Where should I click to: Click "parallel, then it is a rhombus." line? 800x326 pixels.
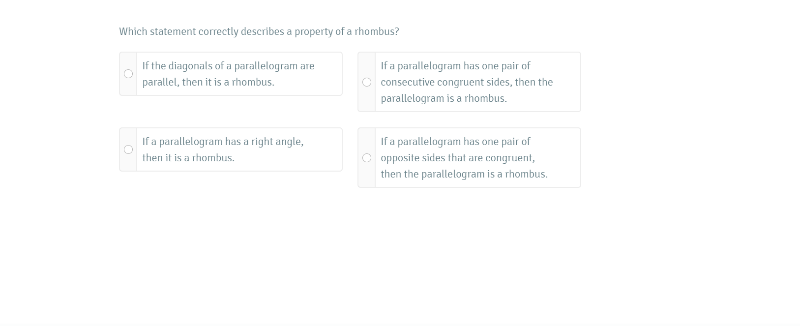pyautogui.click(x=208, y=82)
